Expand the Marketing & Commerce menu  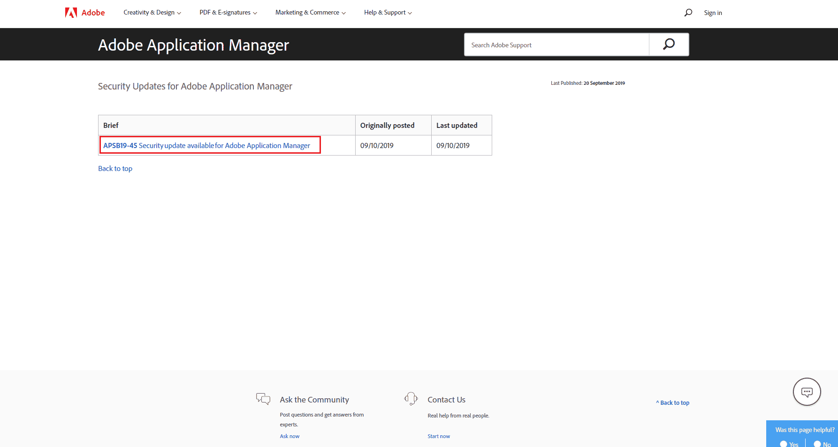coord(311,13)
